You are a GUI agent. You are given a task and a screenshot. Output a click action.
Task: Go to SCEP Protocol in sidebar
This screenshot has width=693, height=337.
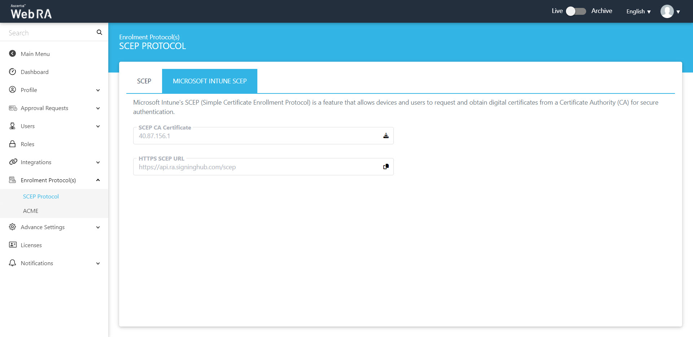pos(41,196)
